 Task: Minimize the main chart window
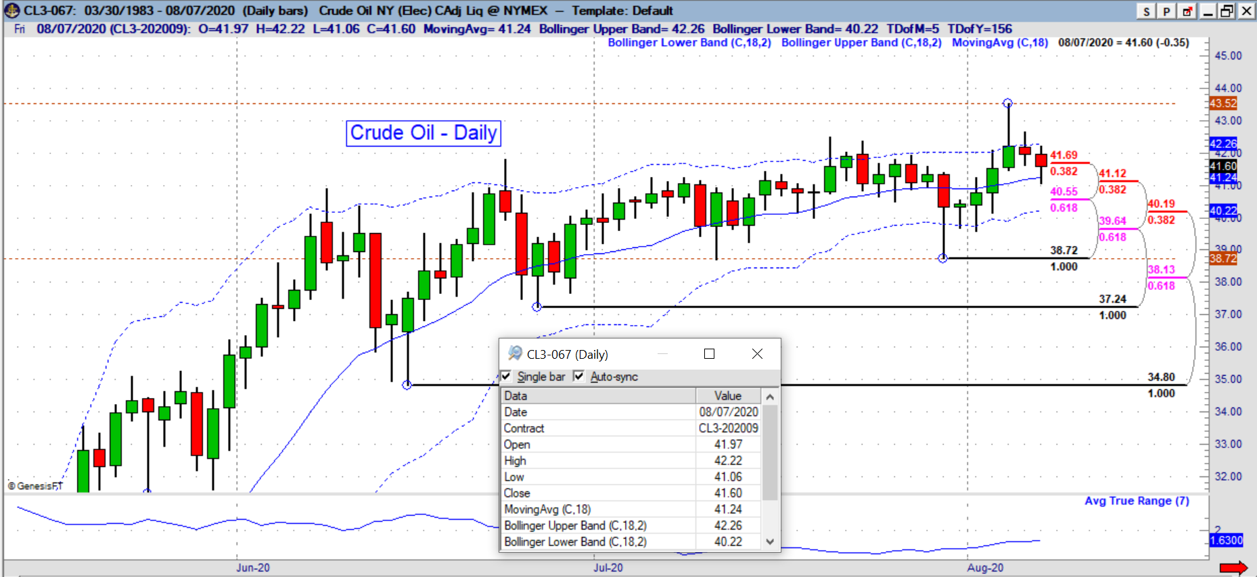(1208, 11)
